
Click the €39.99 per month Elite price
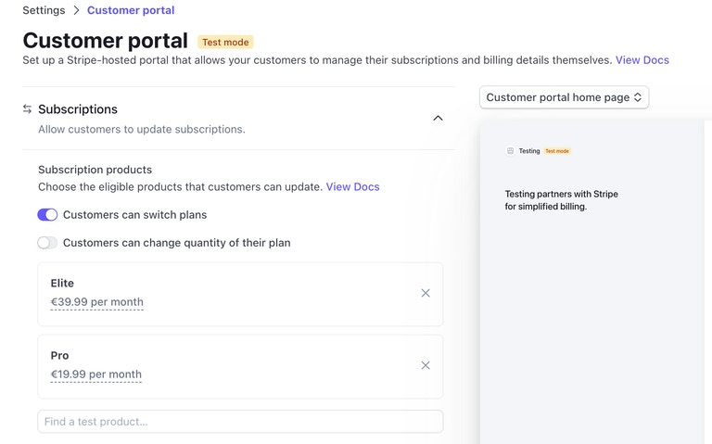click(x=97, y=302)
